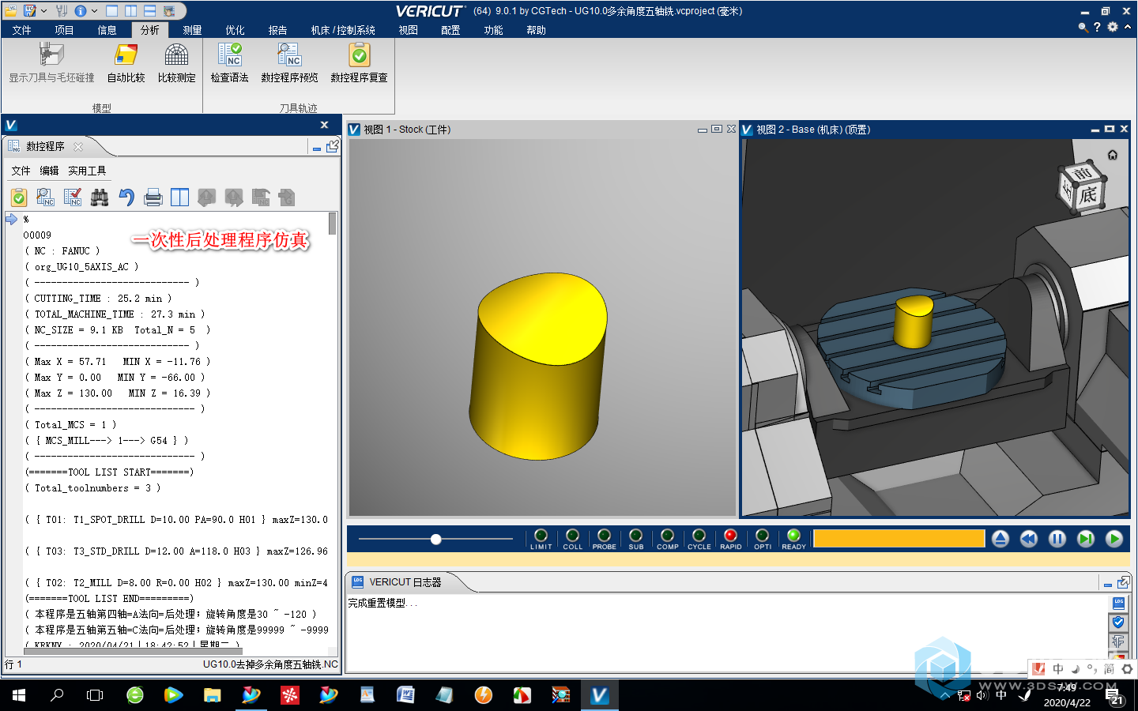
Task: Open 实用工具 menu in NC program panel
Action: tap(87, 171)
